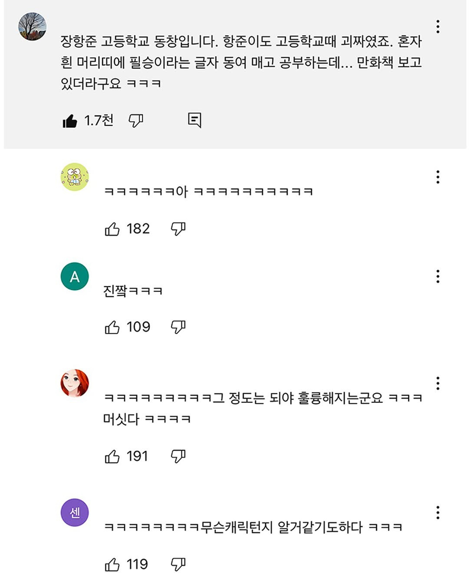Like the top comment with 1.7천 likes
The image size is (469, 586).
click(70, 121)
